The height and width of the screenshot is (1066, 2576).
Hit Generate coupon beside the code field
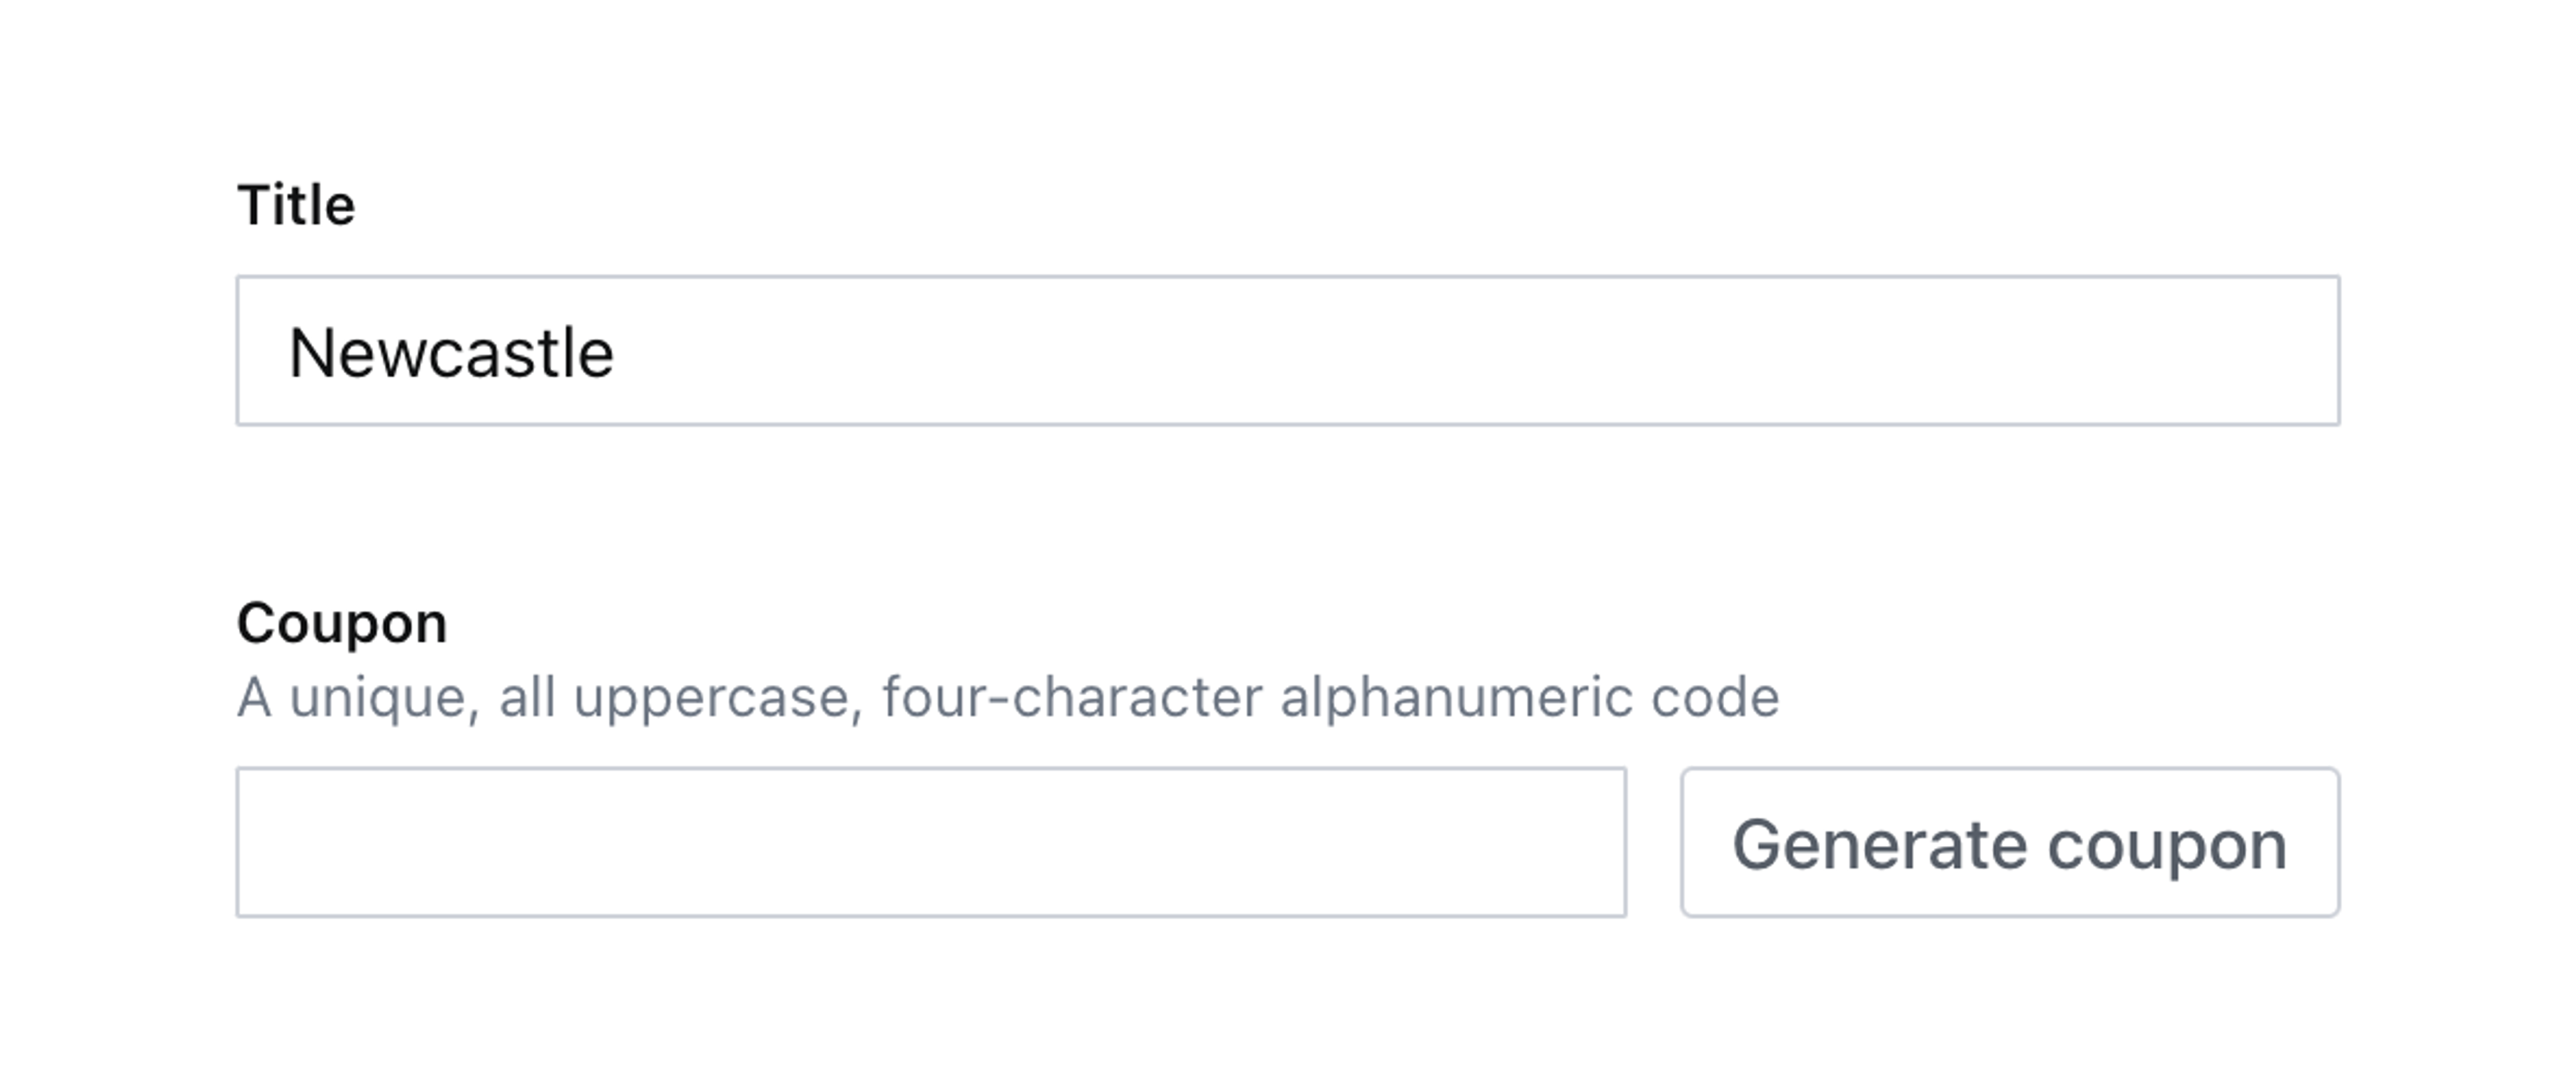[x=2009, y=843]
